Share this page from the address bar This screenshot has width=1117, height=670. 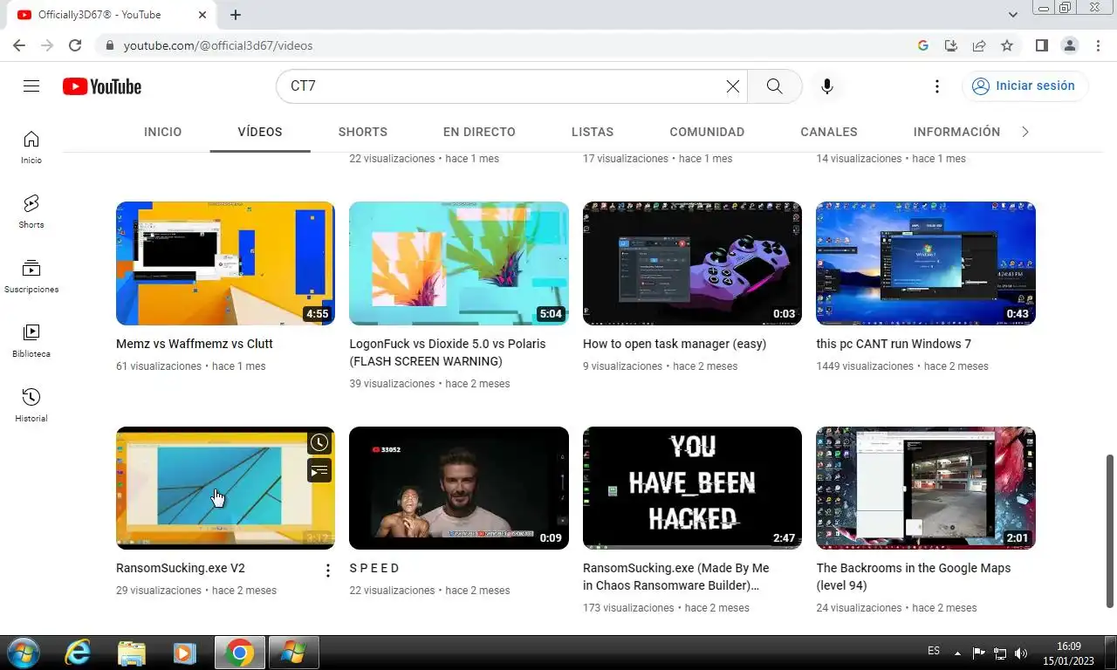point(979,45)
